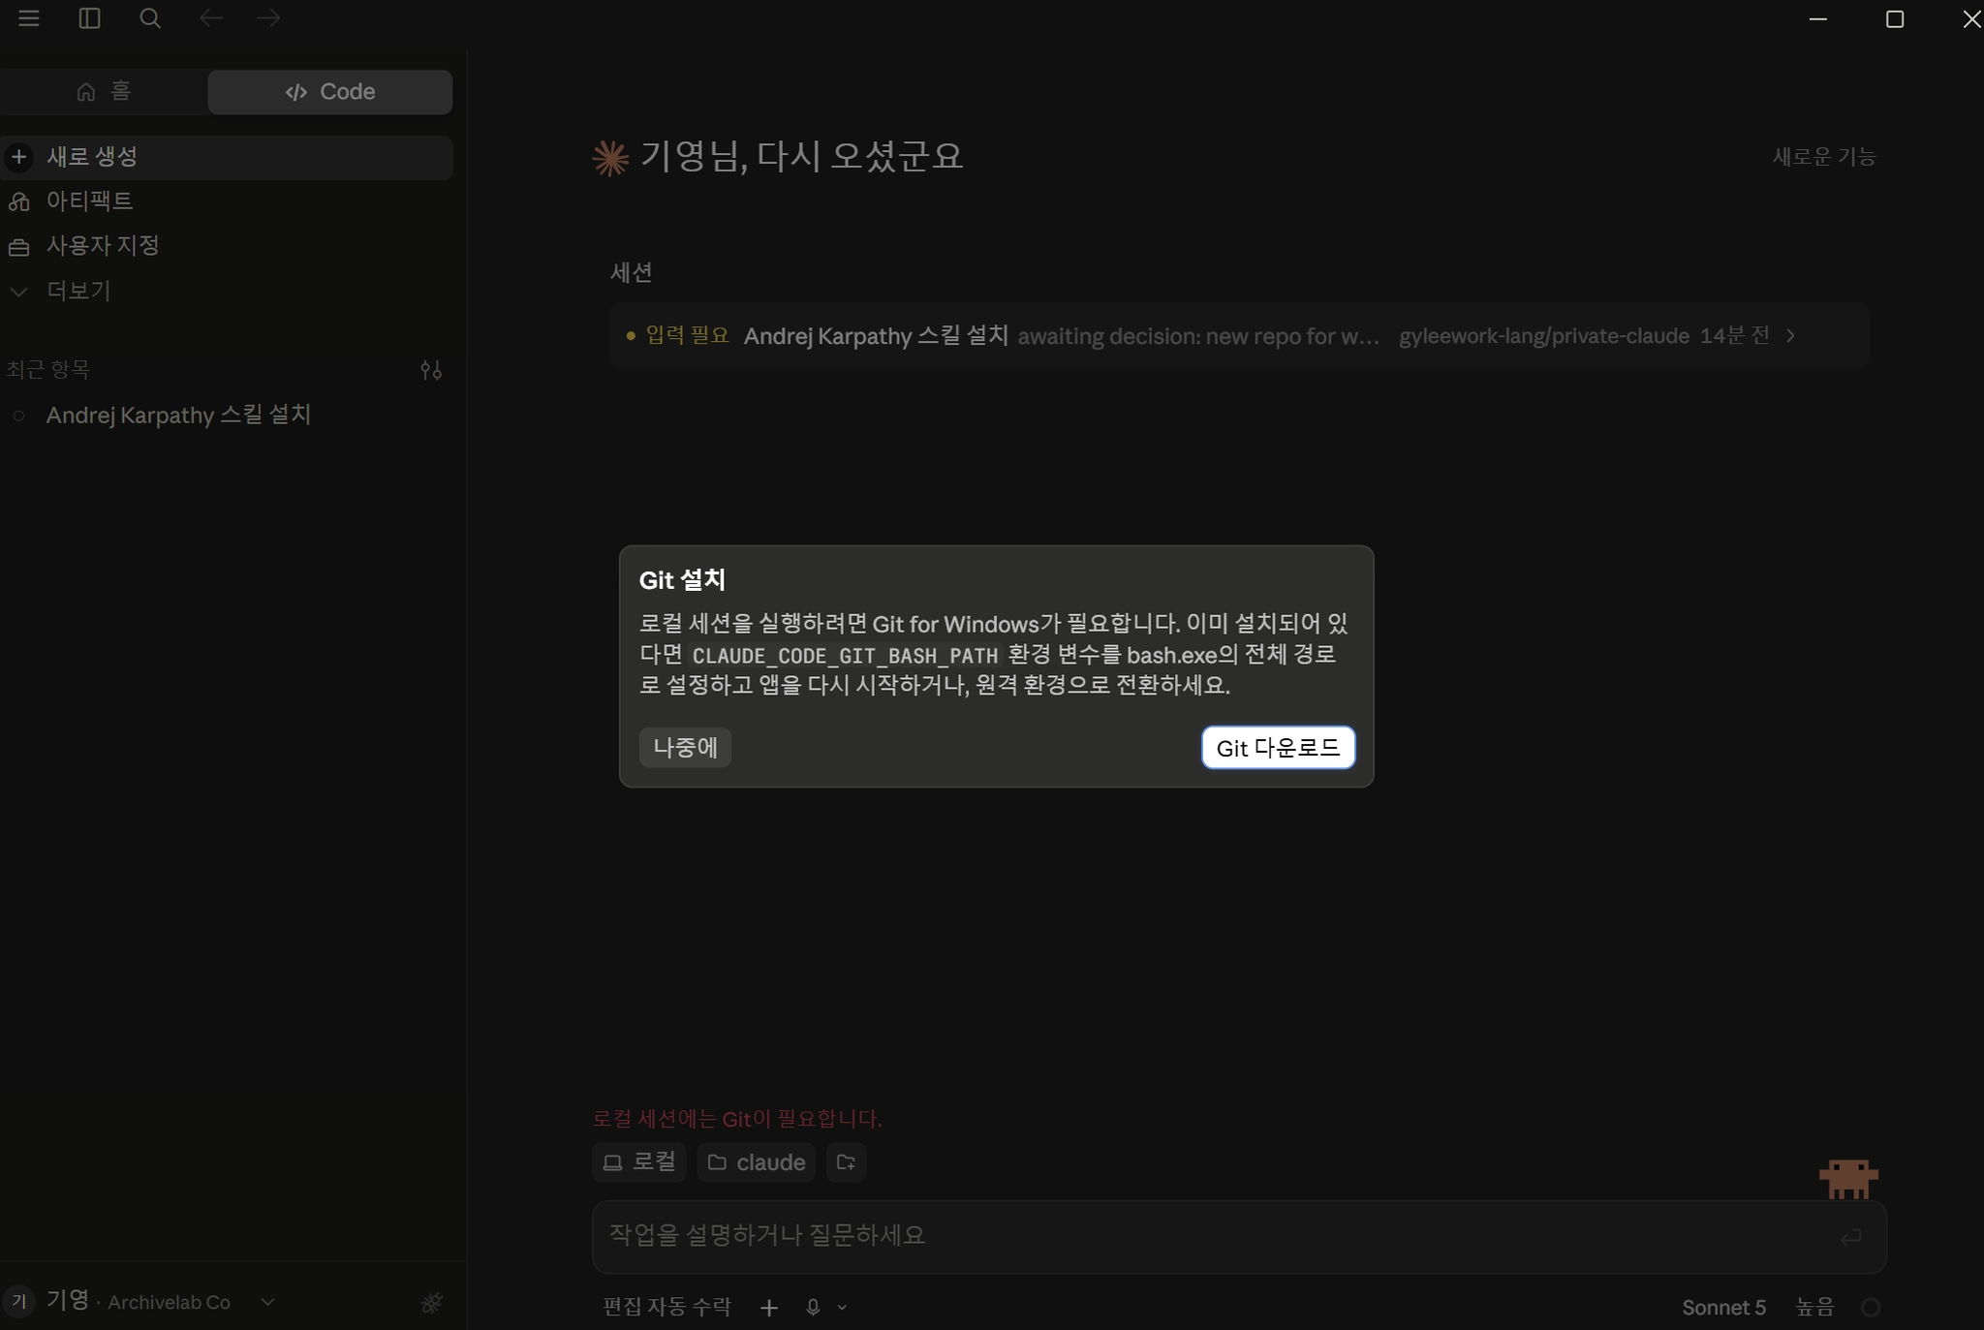This screenshot has width=1984, height=1330.
Task: Open the 입력 필요 session row
Action: (1239, 335)
